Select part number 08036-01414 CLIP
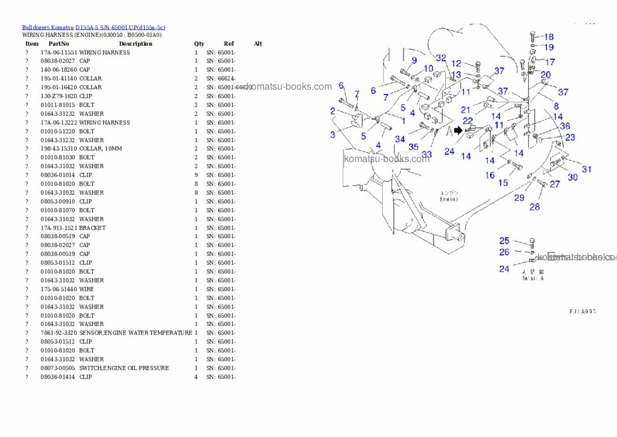617x437 pixels. pos(58,377)
